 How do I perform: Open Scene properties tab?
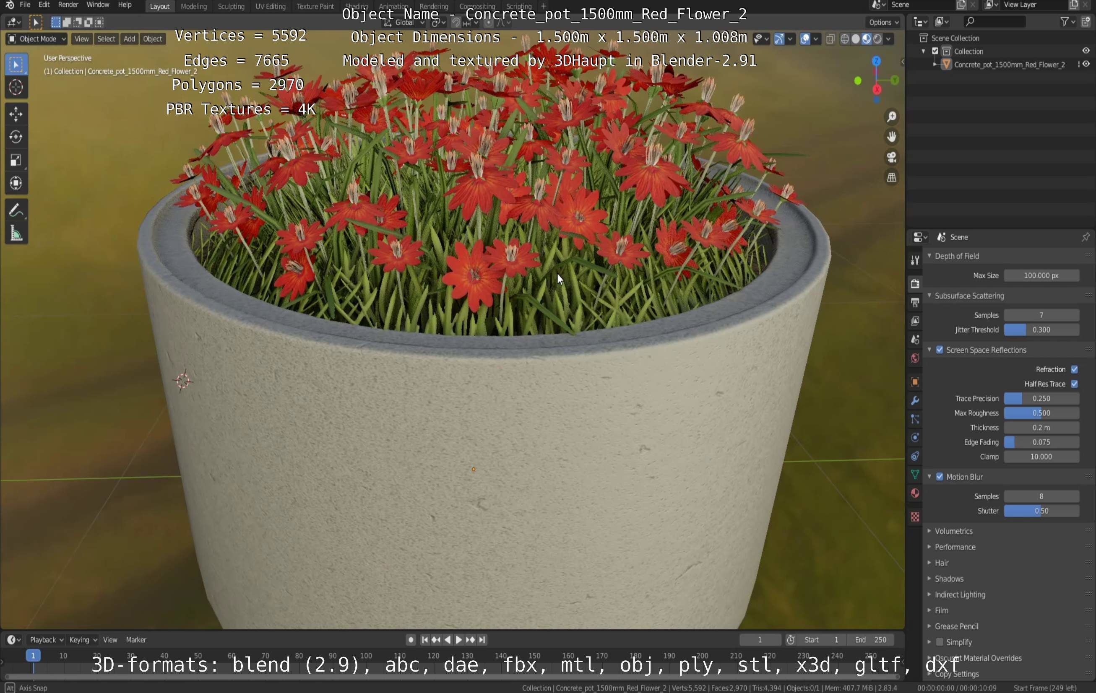(x=915, y=340)
